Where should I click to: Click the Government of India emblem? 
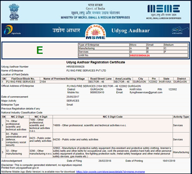14,12
